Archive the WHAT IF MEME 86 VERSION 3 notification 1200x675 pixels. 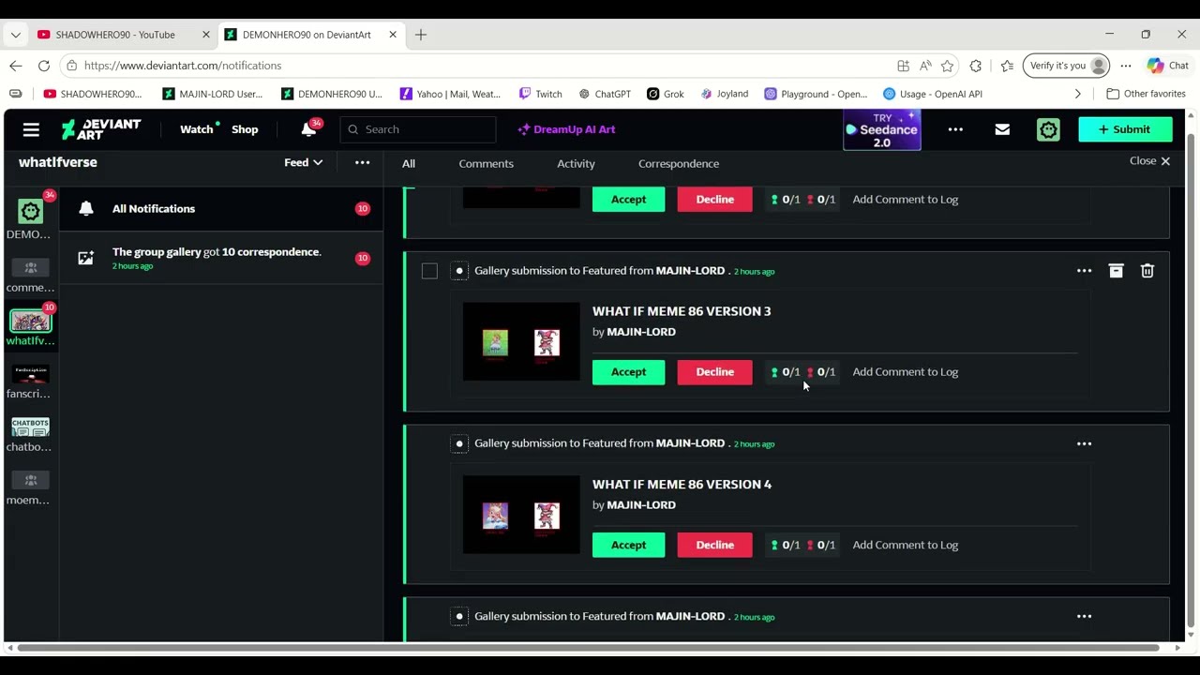click(x=1116, y=271)
